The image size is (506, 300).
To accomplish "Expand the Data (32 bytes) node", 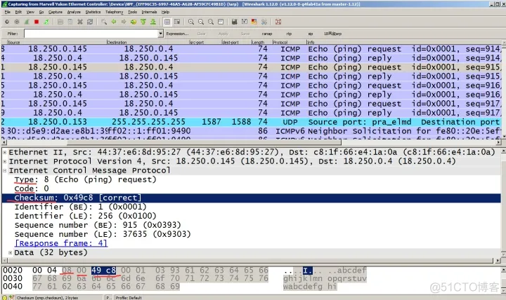I will pos(10,252).
